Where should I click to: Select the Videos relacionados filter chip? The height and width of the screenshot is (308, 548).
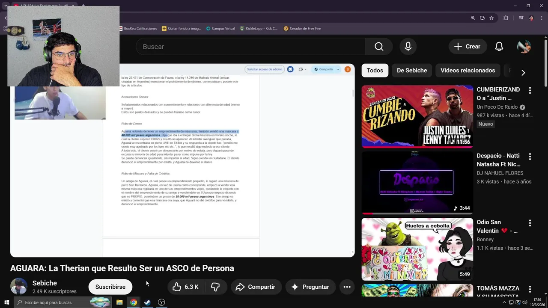pyautogui.click(x=468, y=71)
